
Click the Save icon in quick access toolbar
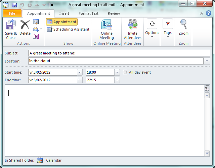coord(15,5)
